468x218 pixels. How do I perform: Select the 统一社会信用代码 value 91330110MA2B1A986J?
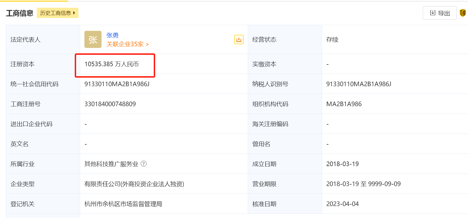click(x=117, y=84)
